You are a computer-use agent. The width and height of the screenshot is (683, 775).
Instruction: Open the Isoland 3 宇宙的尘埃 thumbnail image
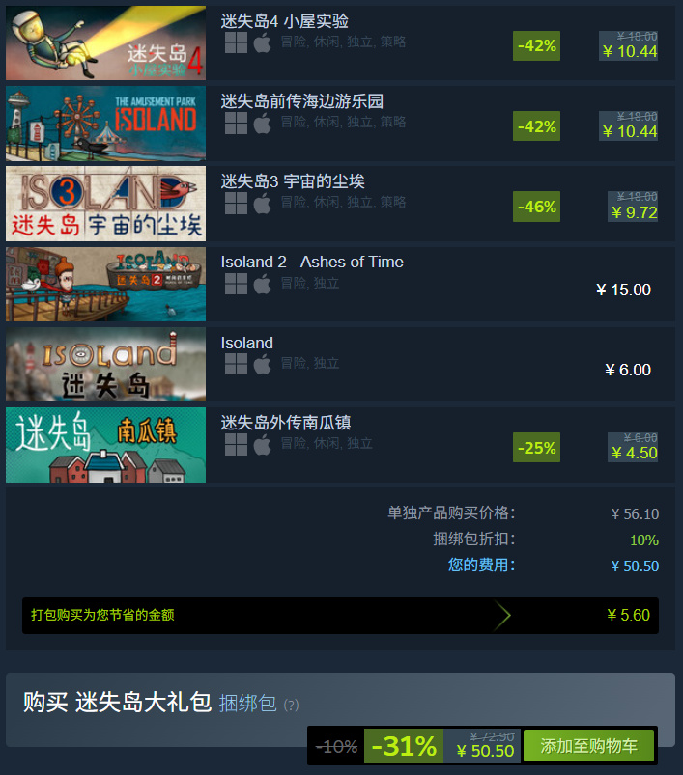tap(106, 203)
